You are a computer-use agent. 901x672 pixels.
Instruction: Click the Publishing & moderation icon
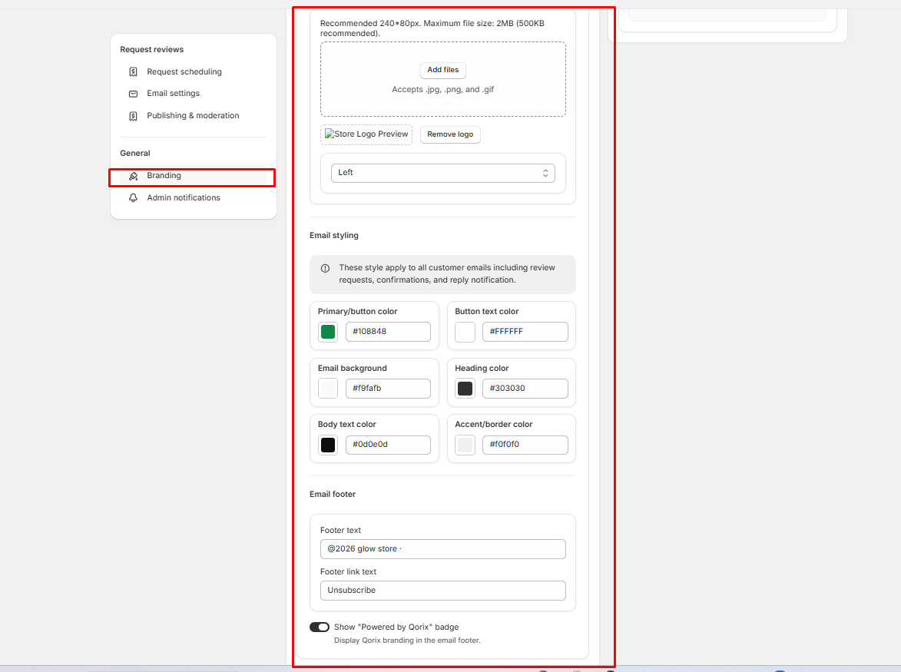point(134,116)
